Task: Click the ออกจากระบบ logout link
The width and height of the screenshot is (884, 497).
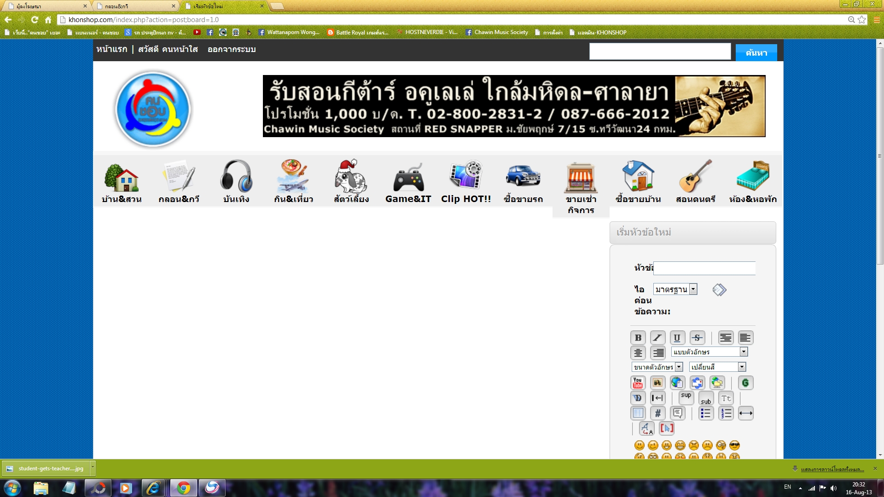Action: point(231,49)
